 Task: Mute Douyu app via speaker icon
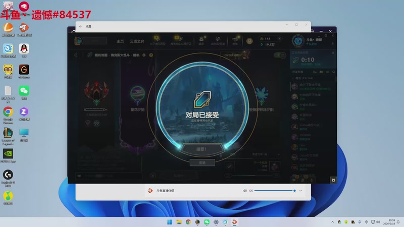(x=244, y=191)
